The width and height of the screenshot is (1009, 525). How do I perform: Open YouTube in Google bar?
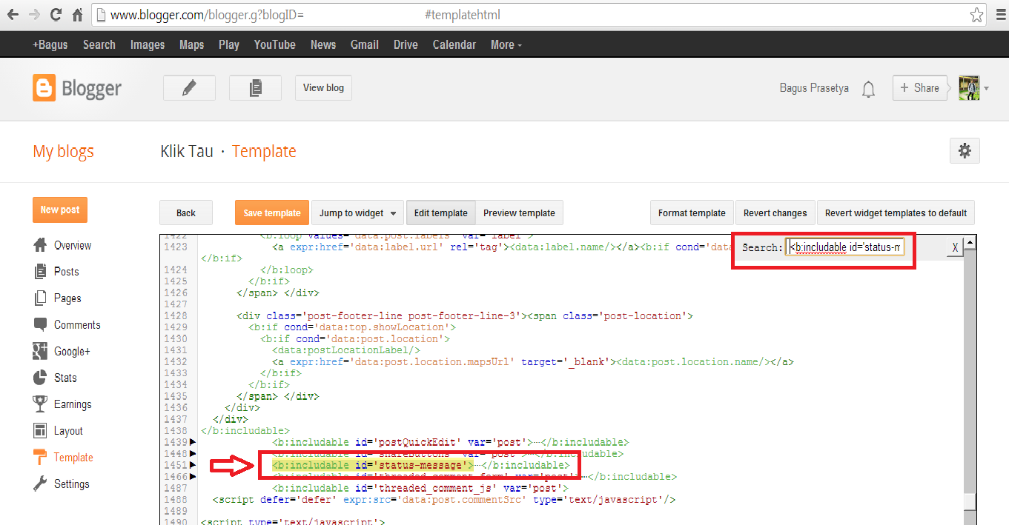[275, 44]
